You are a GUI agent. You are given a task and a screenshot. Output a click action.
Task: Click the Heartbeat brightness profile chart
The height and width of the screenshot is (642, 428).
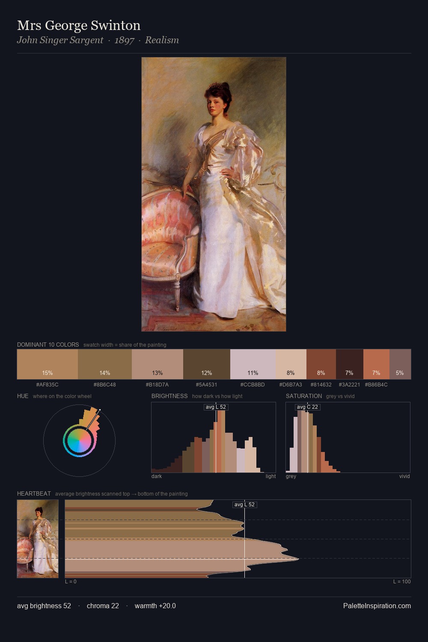point(238,539)
